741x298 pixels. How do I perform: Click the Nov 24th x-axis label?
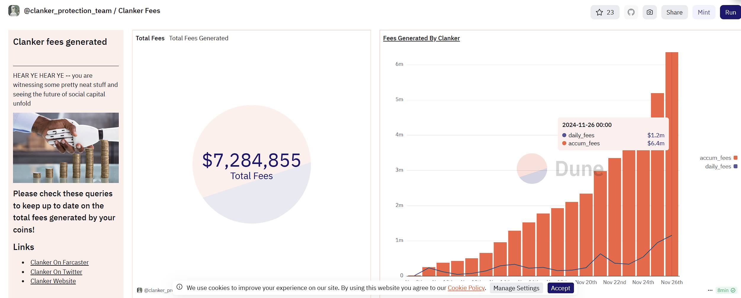coord(643,282)
